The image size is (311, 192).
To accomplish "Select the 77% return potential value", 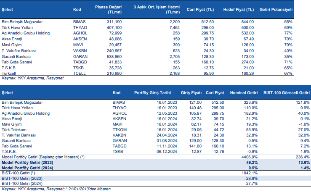I will point(288,33).
